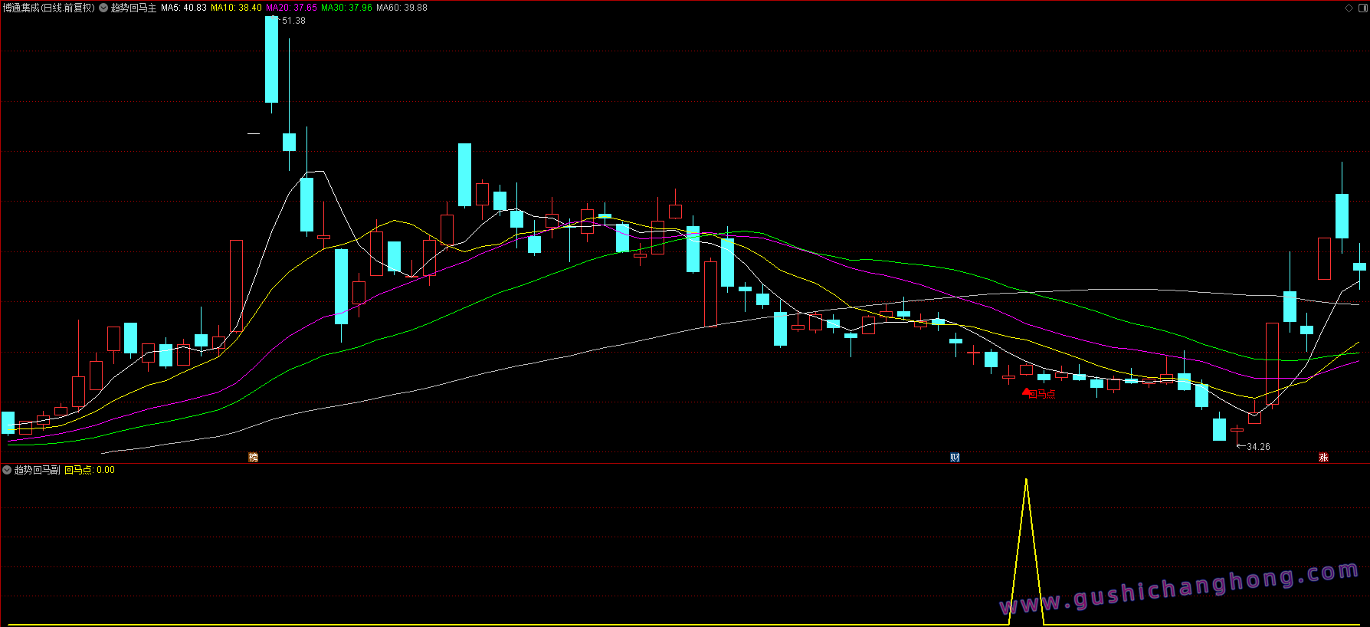Click the red 涨 event marker
This screenshot has height=627, width=1370.
click(1323, 458)
